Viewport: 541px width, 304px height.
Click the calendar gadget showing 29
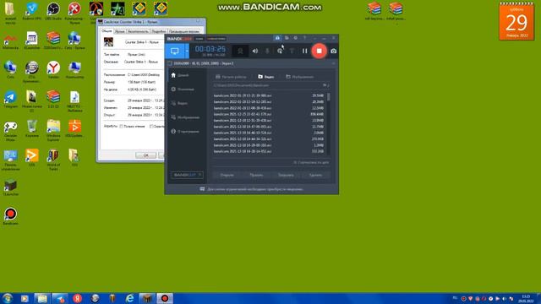(516, 21)
